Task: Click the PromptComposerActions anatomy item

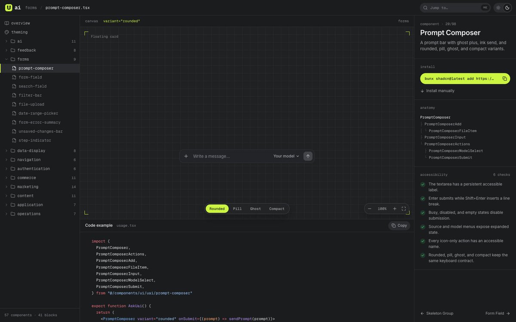Action: click(447, 144)
